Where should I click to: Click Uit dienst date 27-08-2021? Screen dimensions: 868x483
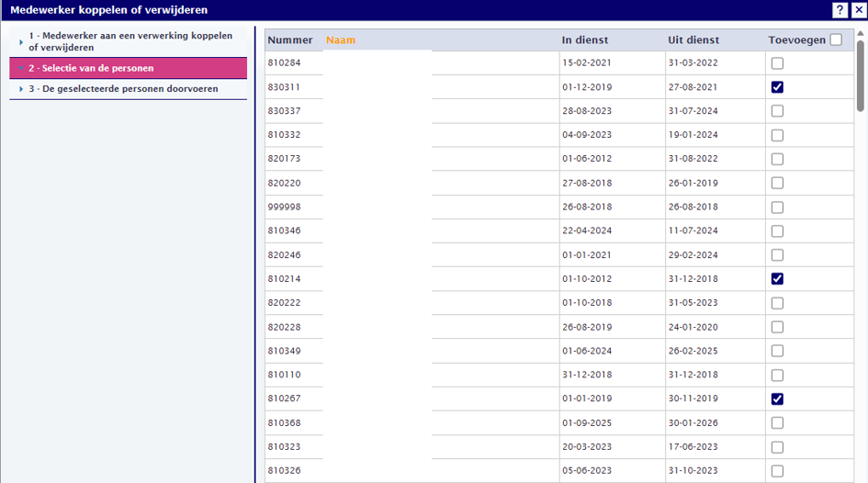click(x=693, y=87)
